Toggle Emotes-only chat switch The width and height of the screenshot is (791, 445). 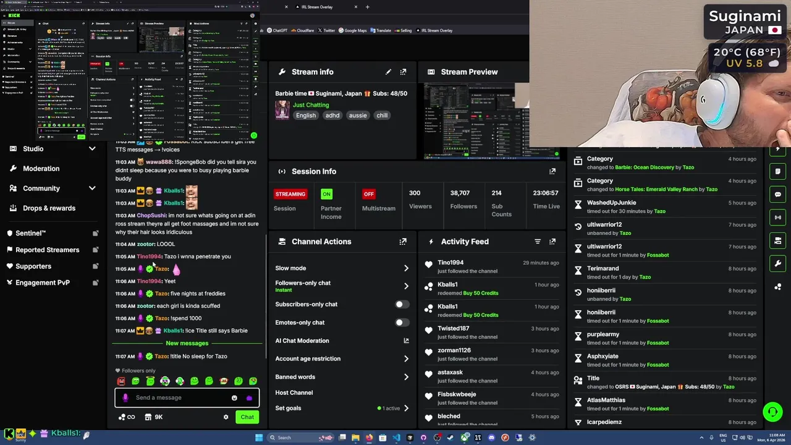401,322
